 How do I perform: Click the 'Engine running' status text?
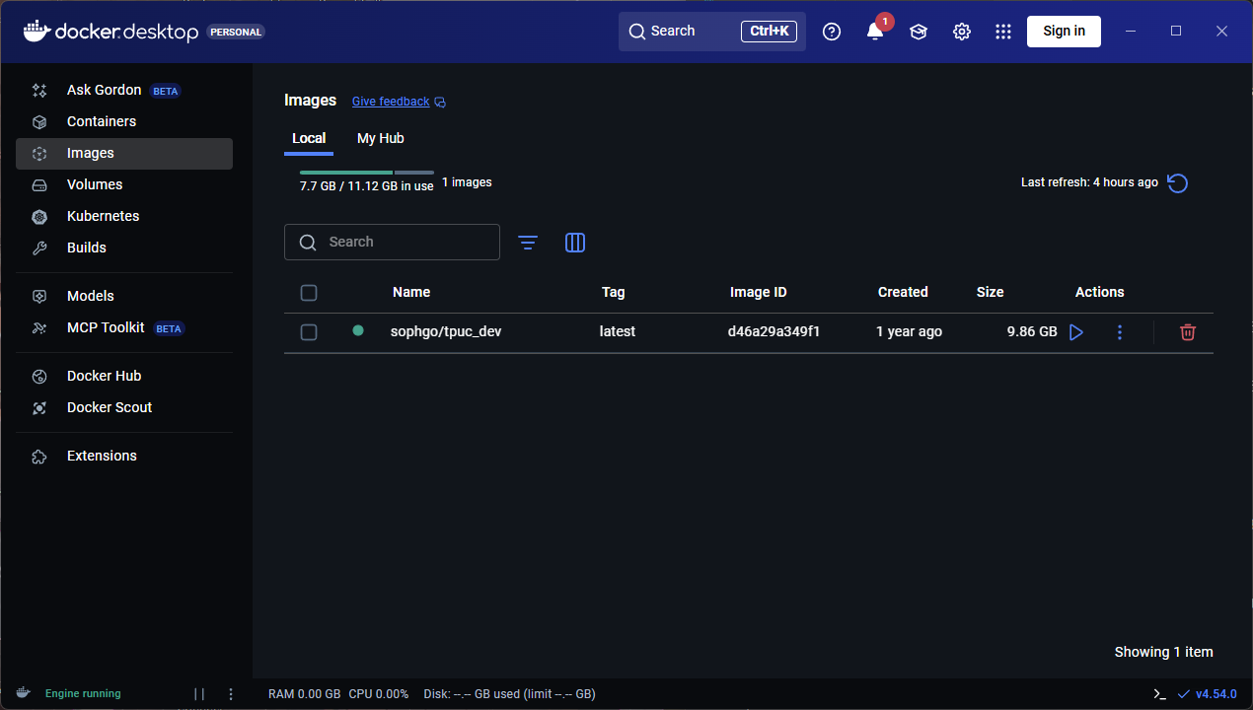tap(83, 694)
